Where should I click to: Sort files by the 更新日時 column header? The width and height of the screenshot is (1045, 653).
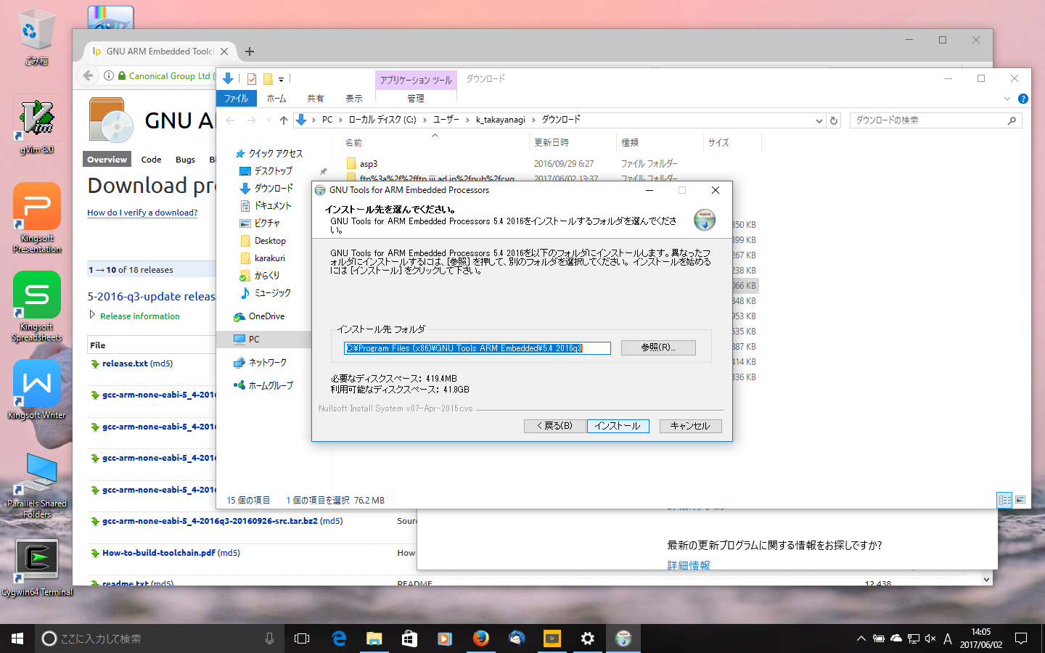(552, 143)
